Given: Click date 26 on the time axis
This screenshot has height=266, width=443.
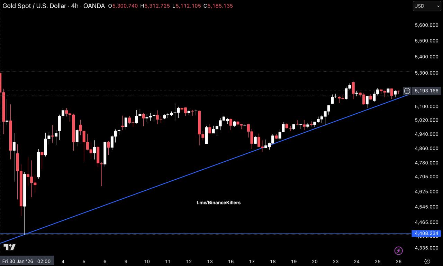Looking at the screenshot, I should pyautogui.click(x=398, y=262).
